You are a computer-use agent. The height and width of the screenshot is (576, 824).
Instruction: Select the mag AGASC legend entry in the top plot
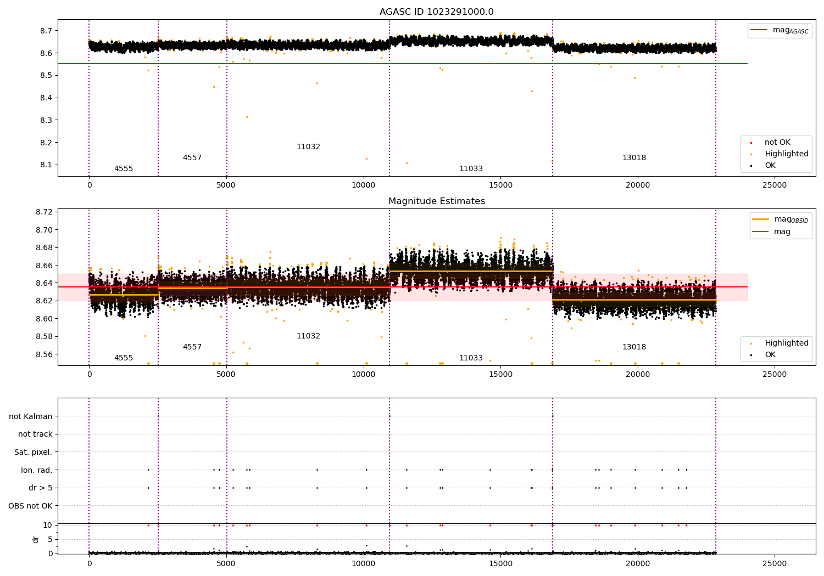pyautogui.click(x=780, y=30)
